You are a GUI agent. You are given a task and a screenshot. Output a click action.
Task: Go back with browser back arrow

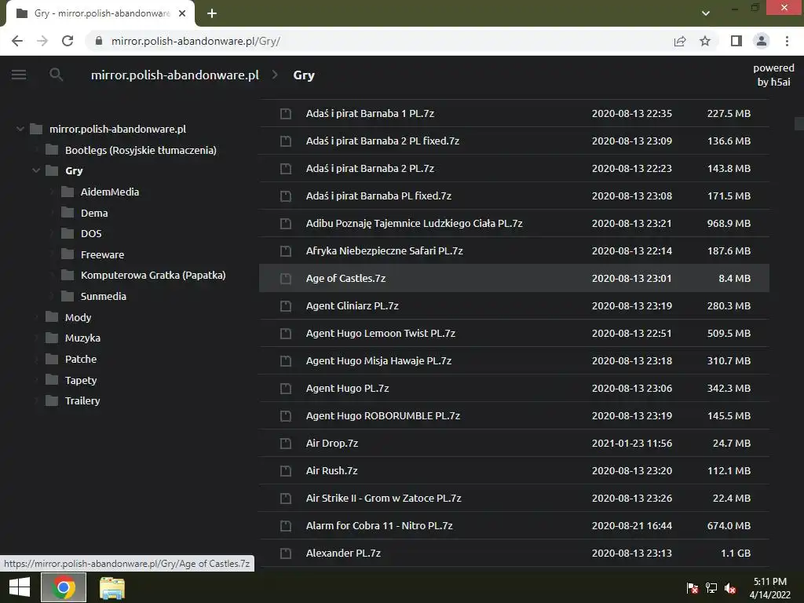17,41
